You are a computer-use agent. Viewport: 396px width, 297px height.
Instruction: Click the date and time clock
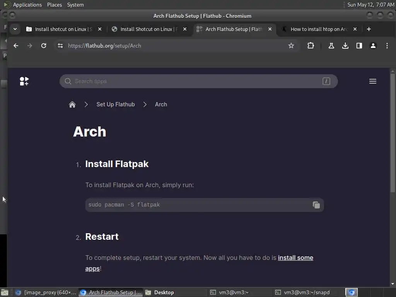pyautogui.click(x=370, y=5)
